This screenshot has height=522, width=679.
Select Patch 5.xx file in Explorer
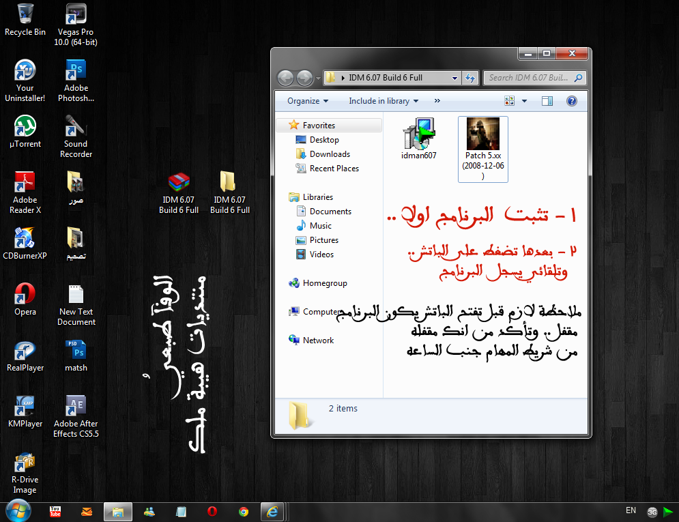tap(483, 149)
